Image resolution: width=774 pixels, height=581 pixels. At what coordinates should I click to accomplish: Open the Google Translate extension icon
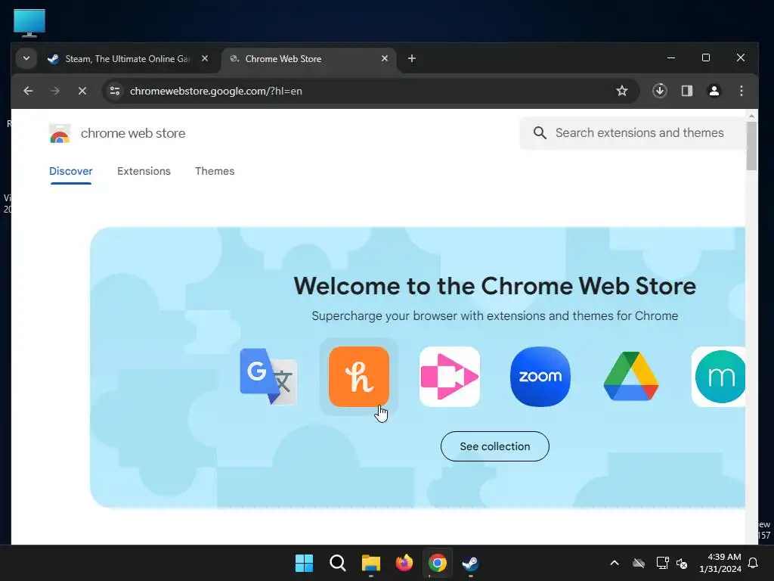point(268,377)
